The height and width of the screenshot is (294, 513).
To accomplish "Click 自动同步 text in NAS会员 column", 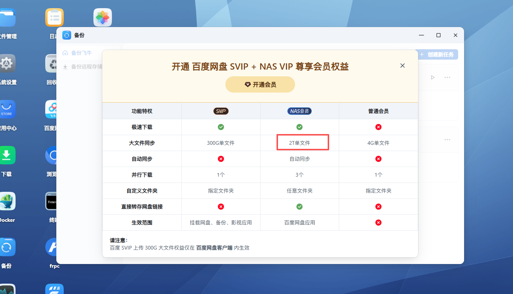I will 299,159.
